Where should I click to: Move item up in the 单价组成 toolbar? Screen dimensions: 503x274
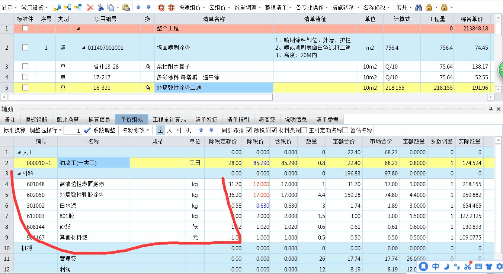pyautogui.click(x=201, y=130)
